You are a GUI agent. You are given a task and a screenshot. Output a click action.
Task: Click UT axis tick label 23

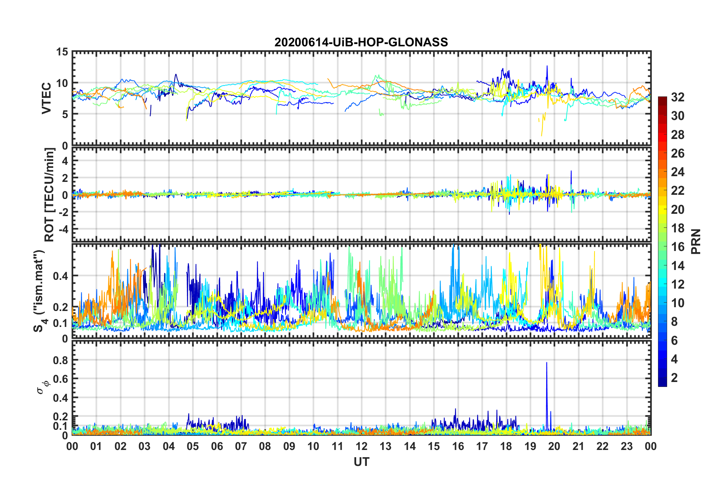coord(627,446)
